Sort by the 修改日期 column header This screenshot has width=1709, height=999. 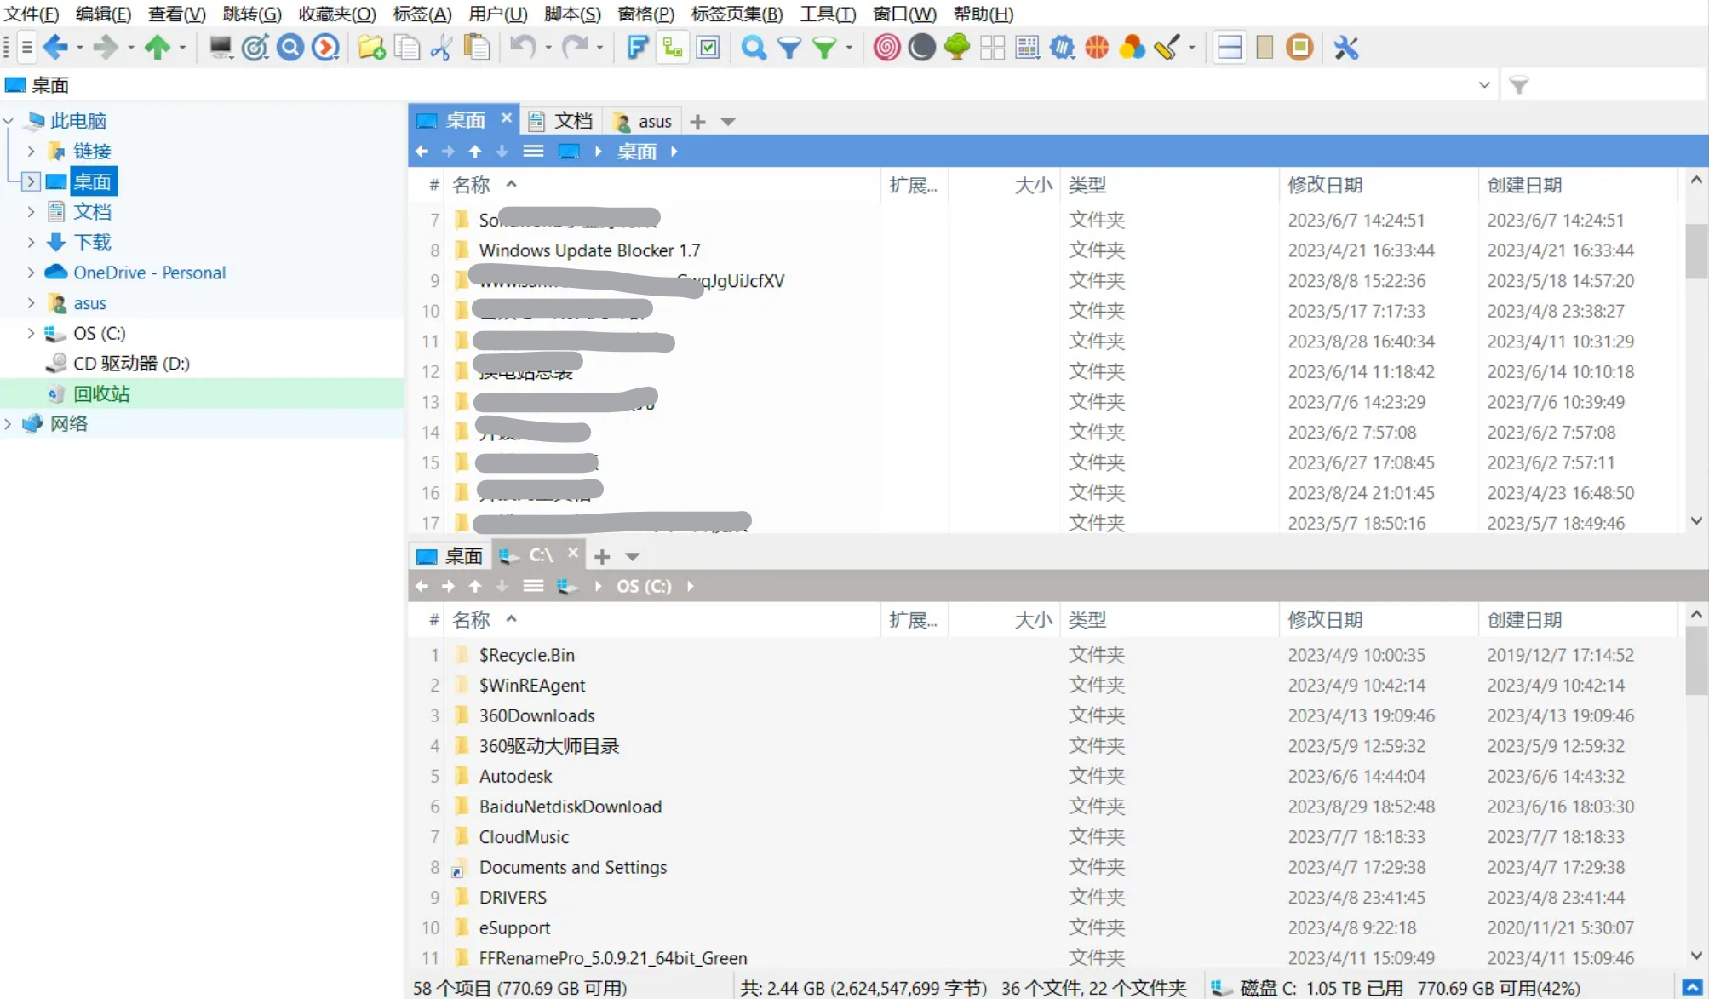pos(1325,185)
